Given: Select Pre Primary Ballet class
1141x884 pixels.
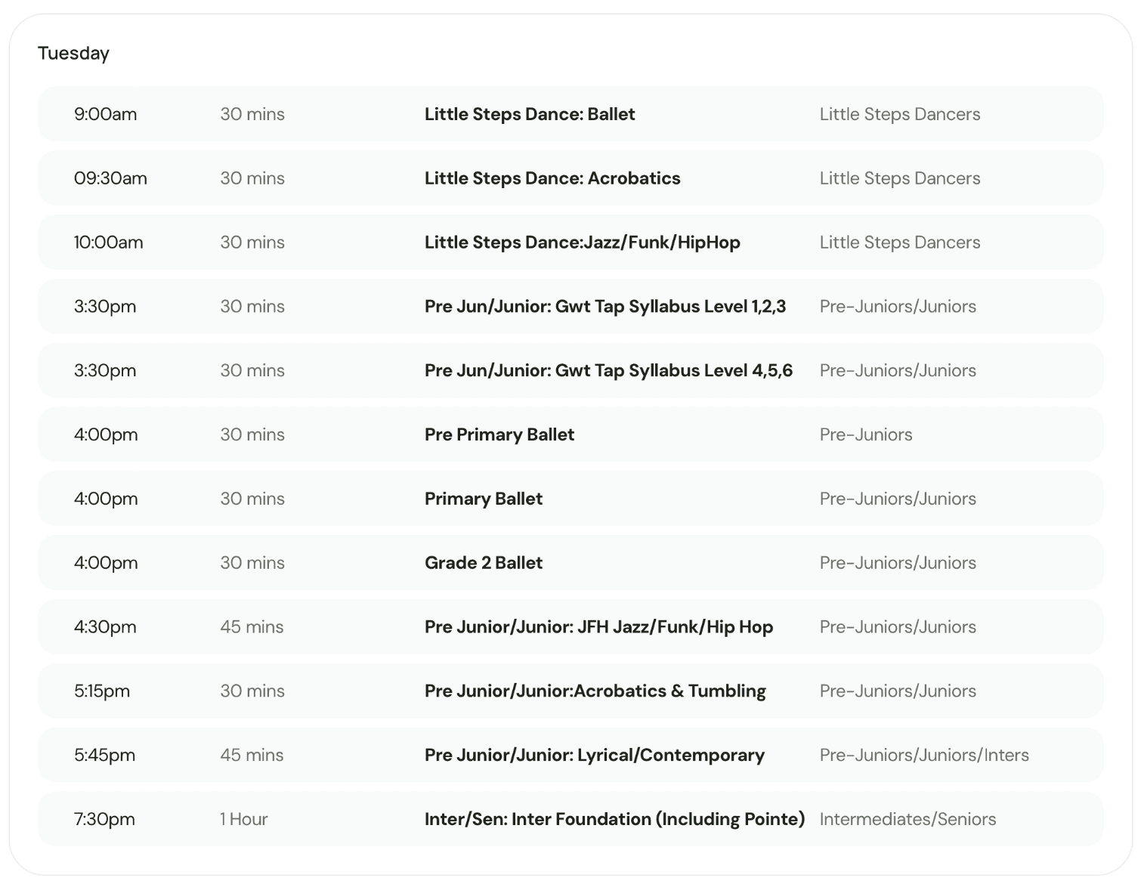Looking at the screenshot, I should tap(499, 434).
